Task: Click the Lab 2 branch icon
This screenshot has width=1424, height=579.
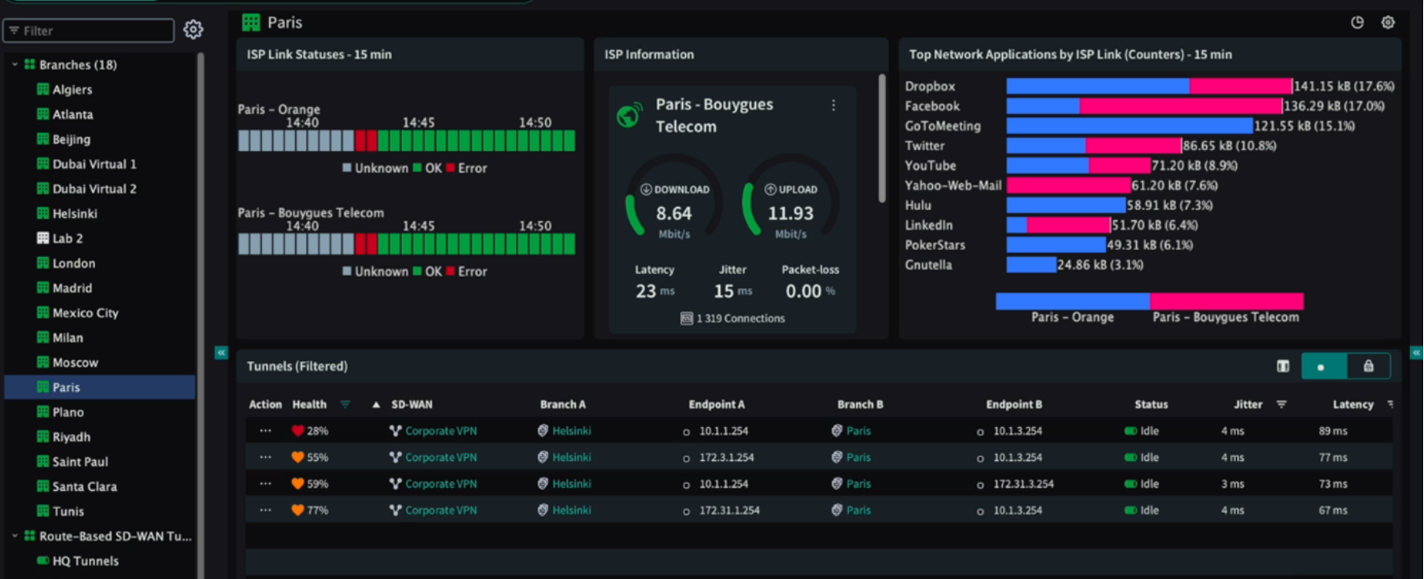Action: point(43,238)
